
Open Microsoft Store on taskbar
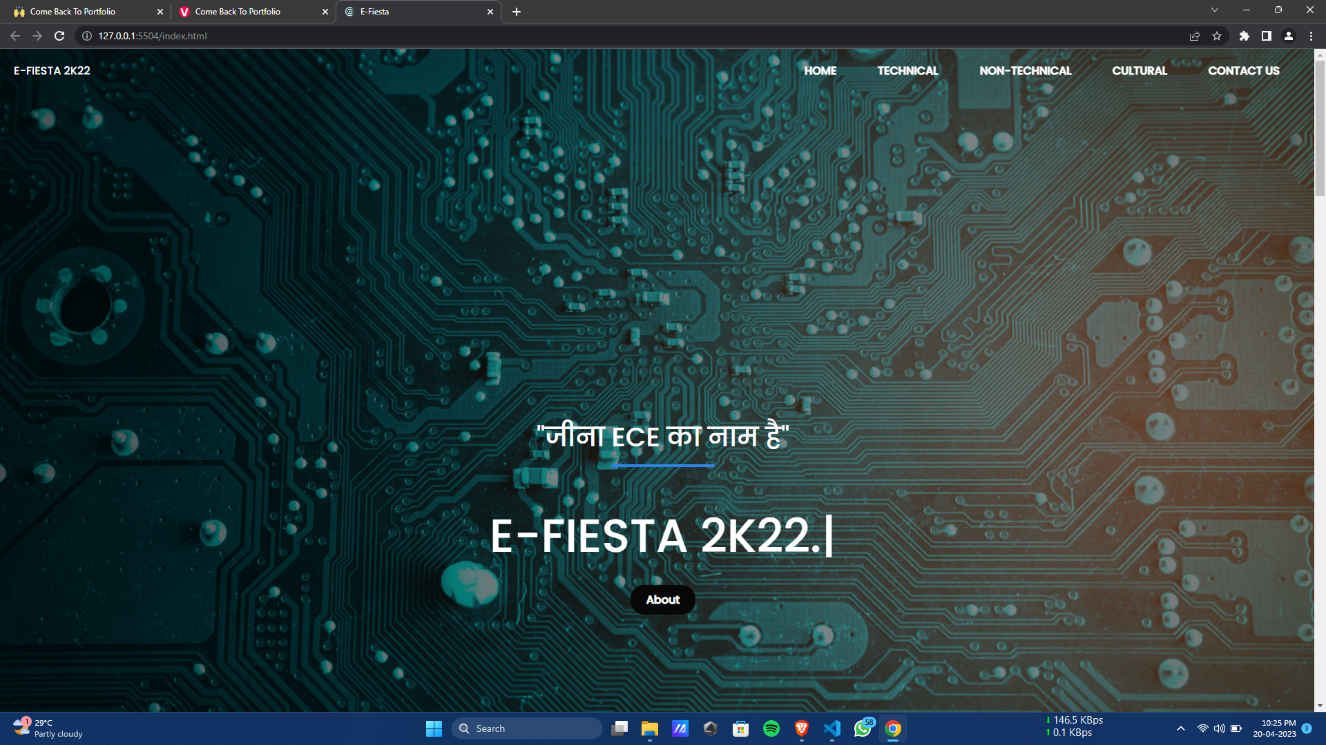coord(741,728)
